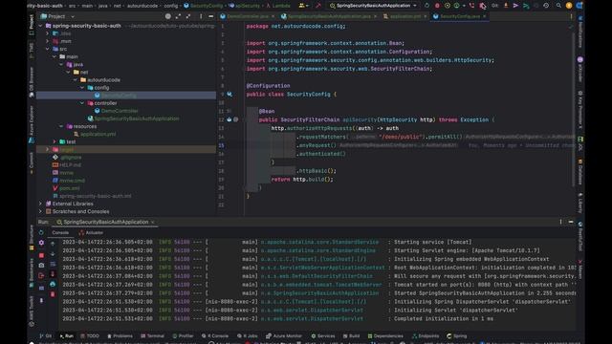612x344 pixels.
Task: Expand the .idea folder
Action: (48, 33)
